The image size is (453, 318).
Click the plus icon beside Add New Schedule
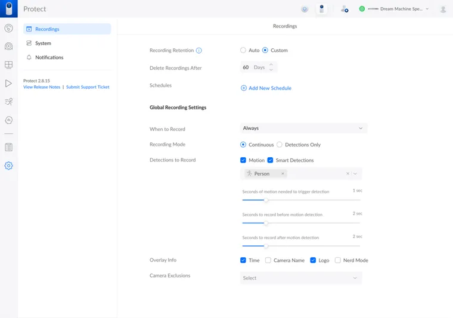244,88
